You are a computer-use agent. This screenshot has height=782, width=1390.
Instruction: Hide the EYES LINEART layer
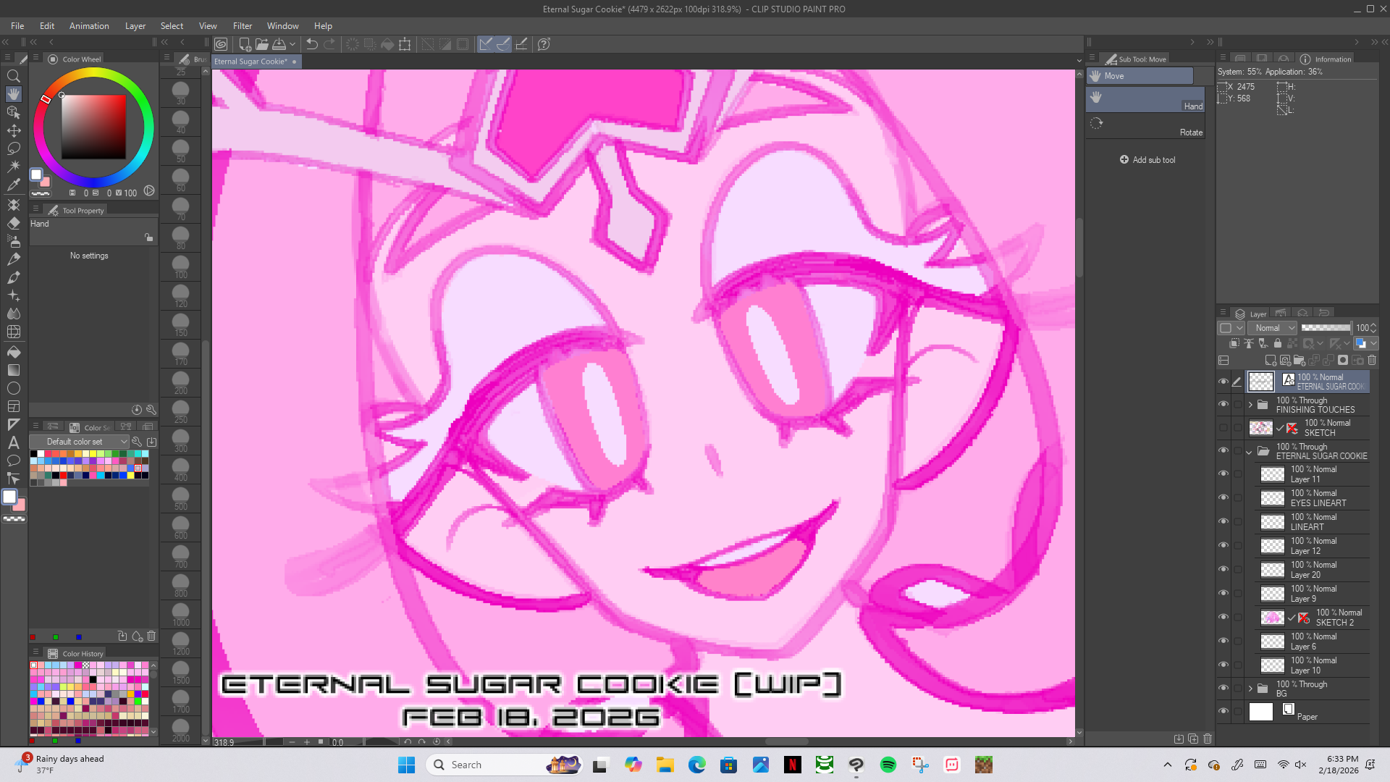tap(1223, 497)
